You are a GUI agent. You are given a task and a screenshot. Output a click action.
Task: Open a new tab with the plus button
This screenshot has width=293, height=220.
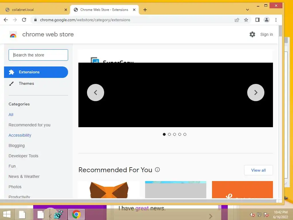[x=145, y=10]
